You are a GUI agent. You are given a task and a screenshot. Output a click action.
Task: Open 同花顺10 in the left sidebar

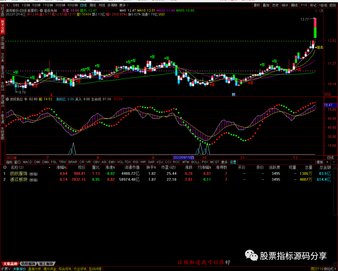pos(3,101)
